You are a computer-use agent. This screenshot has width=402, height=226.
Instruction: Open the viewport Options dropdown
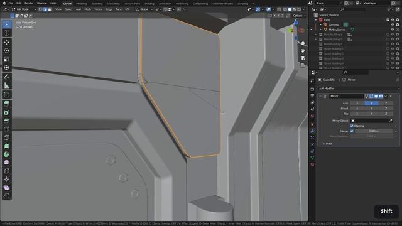point(299,16)
